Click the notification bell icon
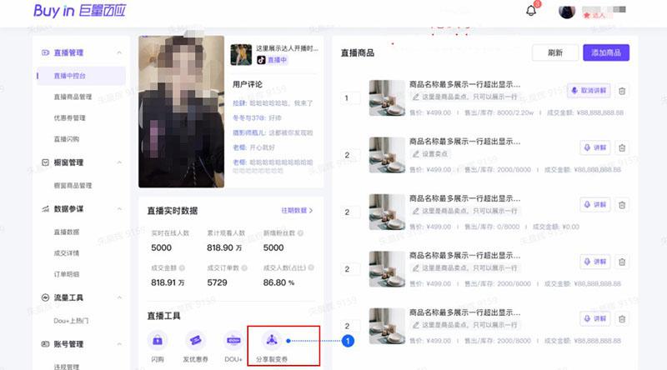 tap(531, 11)
